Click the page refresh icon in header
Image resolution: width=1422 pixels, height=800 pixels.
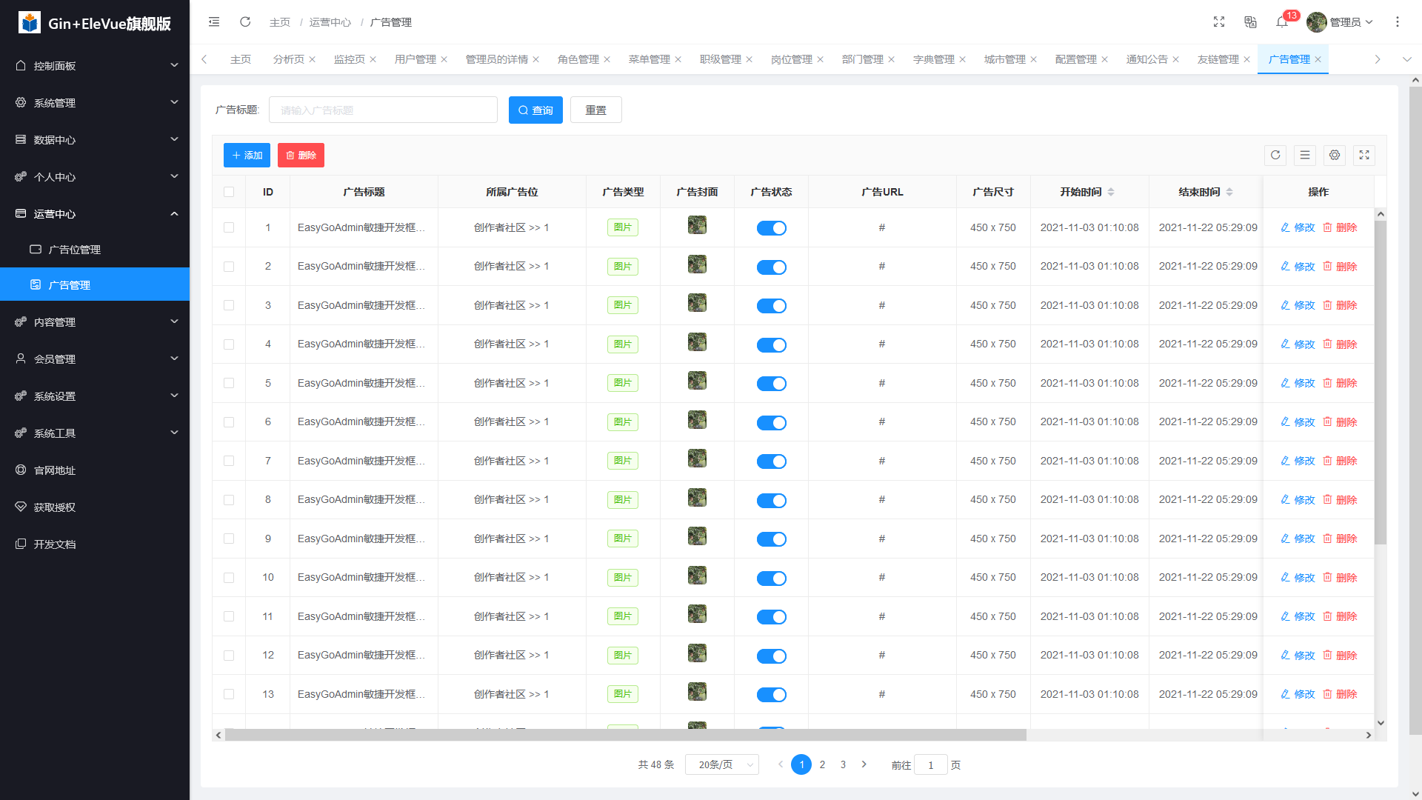[x=245, y=22]
